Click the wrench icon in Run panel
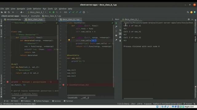Viewport: 197px width, 110px height. coord(116,27)
